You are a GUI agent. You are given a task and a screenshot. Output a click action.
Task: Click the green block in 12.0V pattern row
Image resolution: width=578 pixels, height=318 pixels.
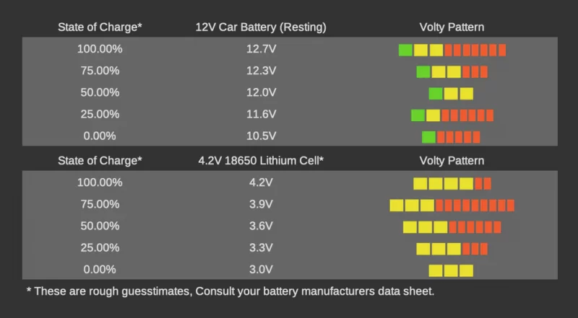436,94
